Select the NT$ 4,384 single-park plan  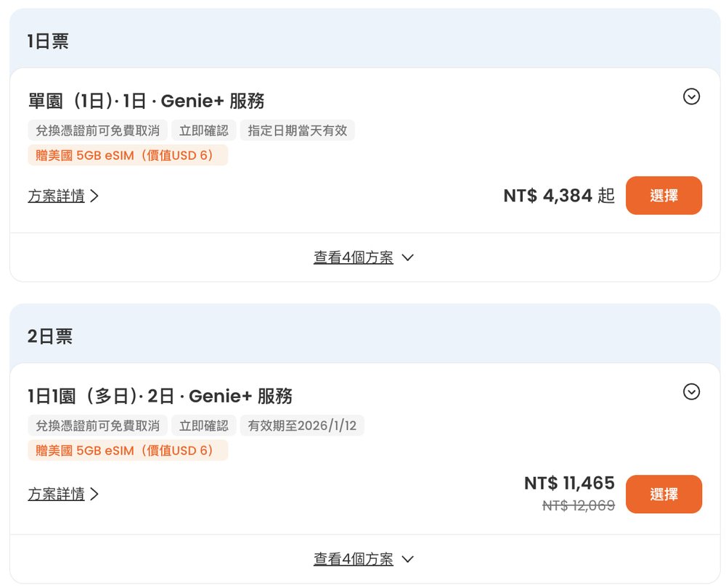(664, 195)
